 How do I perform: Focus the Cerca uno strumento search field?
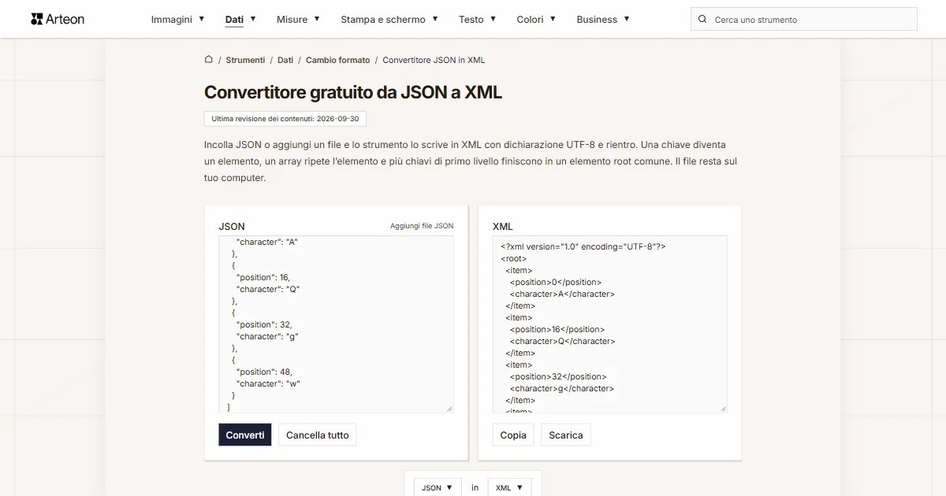[804, 19]
